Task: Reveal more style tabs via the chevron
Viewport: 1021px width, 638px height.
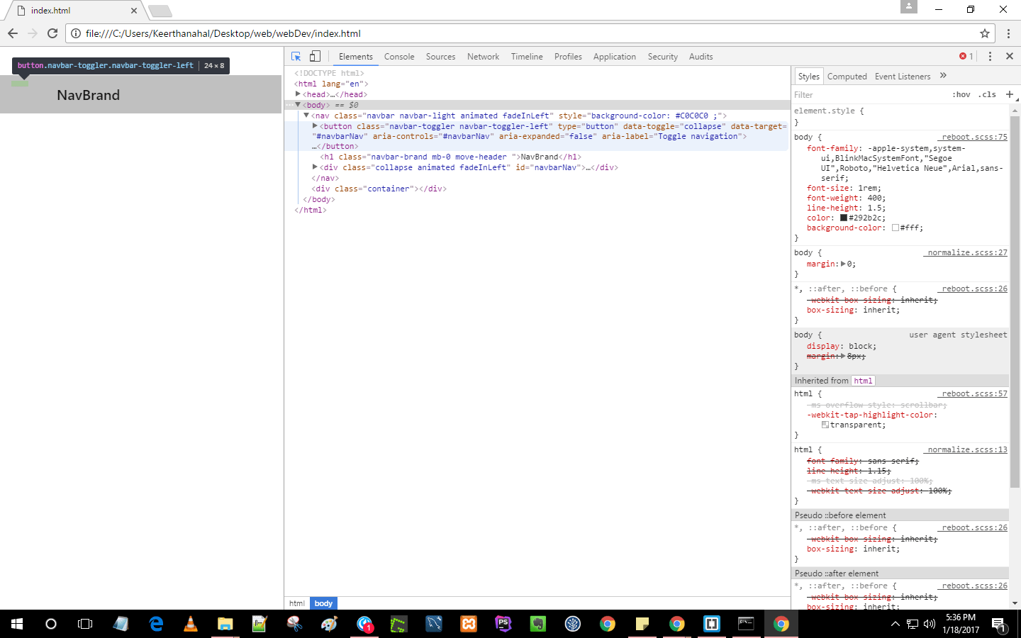Action: tap(943, 76)
